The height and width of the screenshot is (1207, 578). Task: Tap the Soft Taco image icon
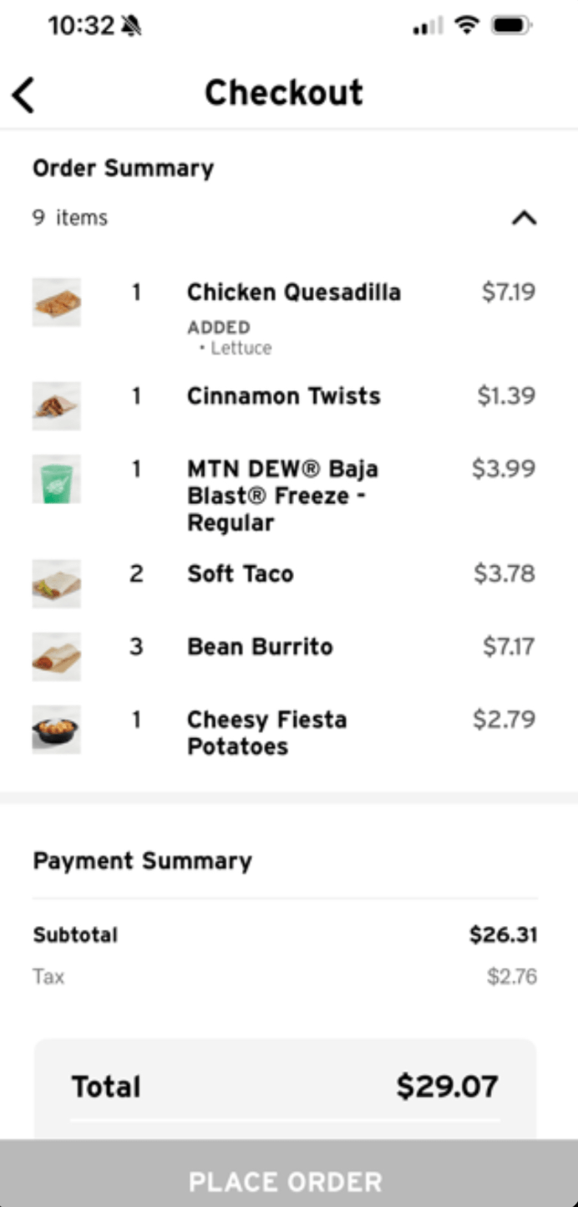tap(57, 583)
